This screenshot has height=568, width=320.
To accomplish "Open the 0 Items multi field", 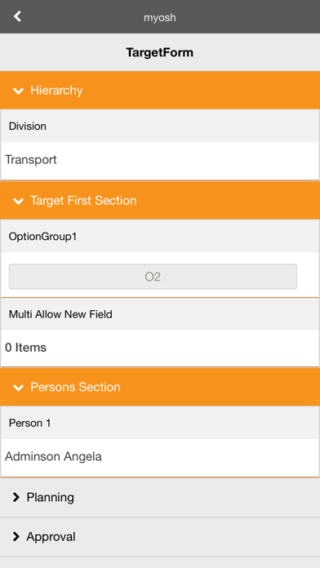I will click(x=160, y=348).
